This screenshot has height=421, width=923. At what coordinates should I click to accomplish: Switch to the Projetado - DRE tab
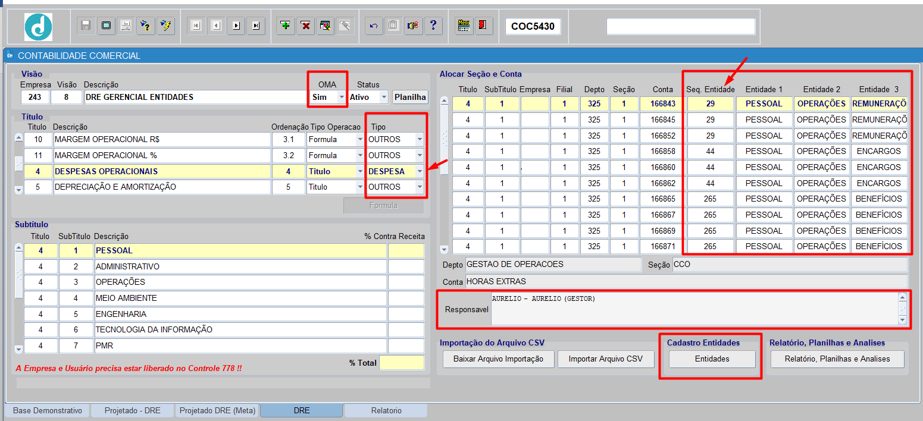click(x=133, y=410)
